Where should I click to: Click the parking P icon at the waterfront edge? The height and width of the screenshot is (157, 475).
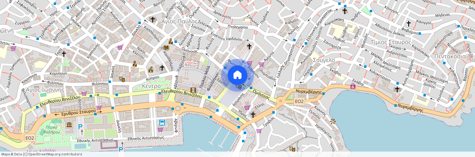pos(121,150)
